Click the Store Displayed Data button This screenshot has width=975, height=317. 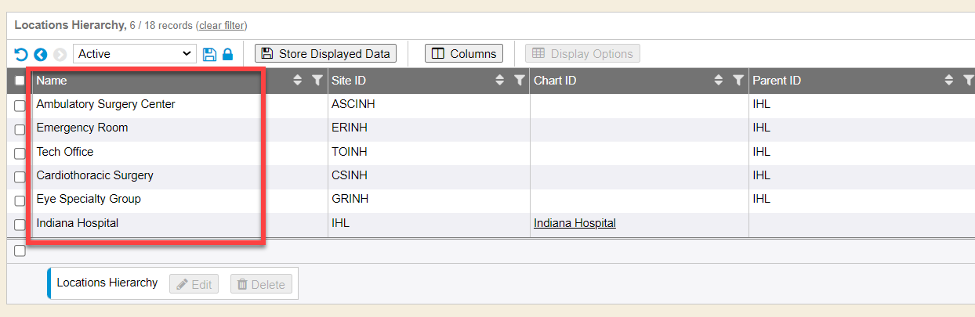point(325,54)
